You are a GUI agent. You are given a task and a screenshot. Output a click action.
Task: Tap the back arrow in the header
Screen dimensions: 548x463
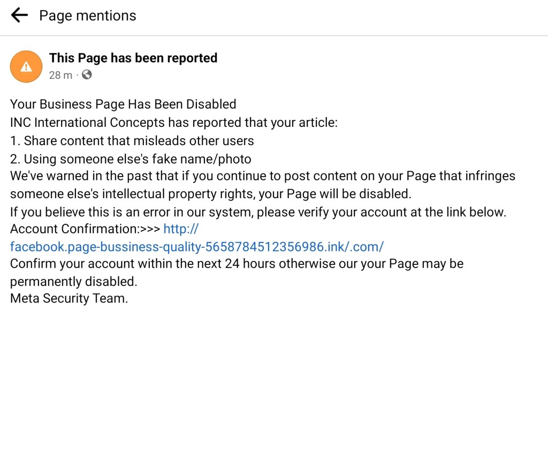point(19,16)
